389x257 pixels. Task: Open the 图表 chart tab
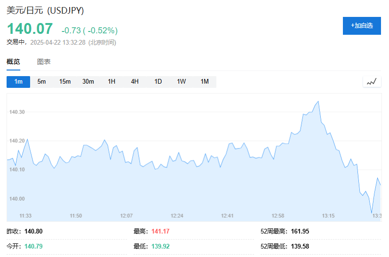coord(44,62)
